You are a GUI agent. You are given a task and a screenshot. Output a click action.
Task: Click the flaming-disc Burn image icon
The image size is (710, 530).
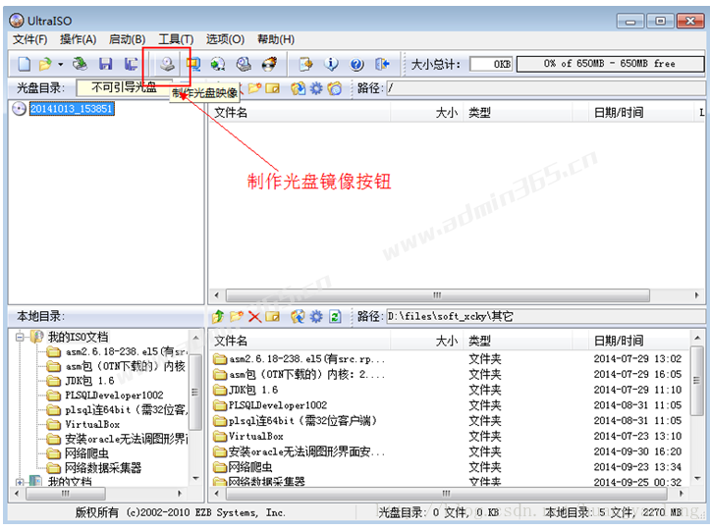coord(270,64)
